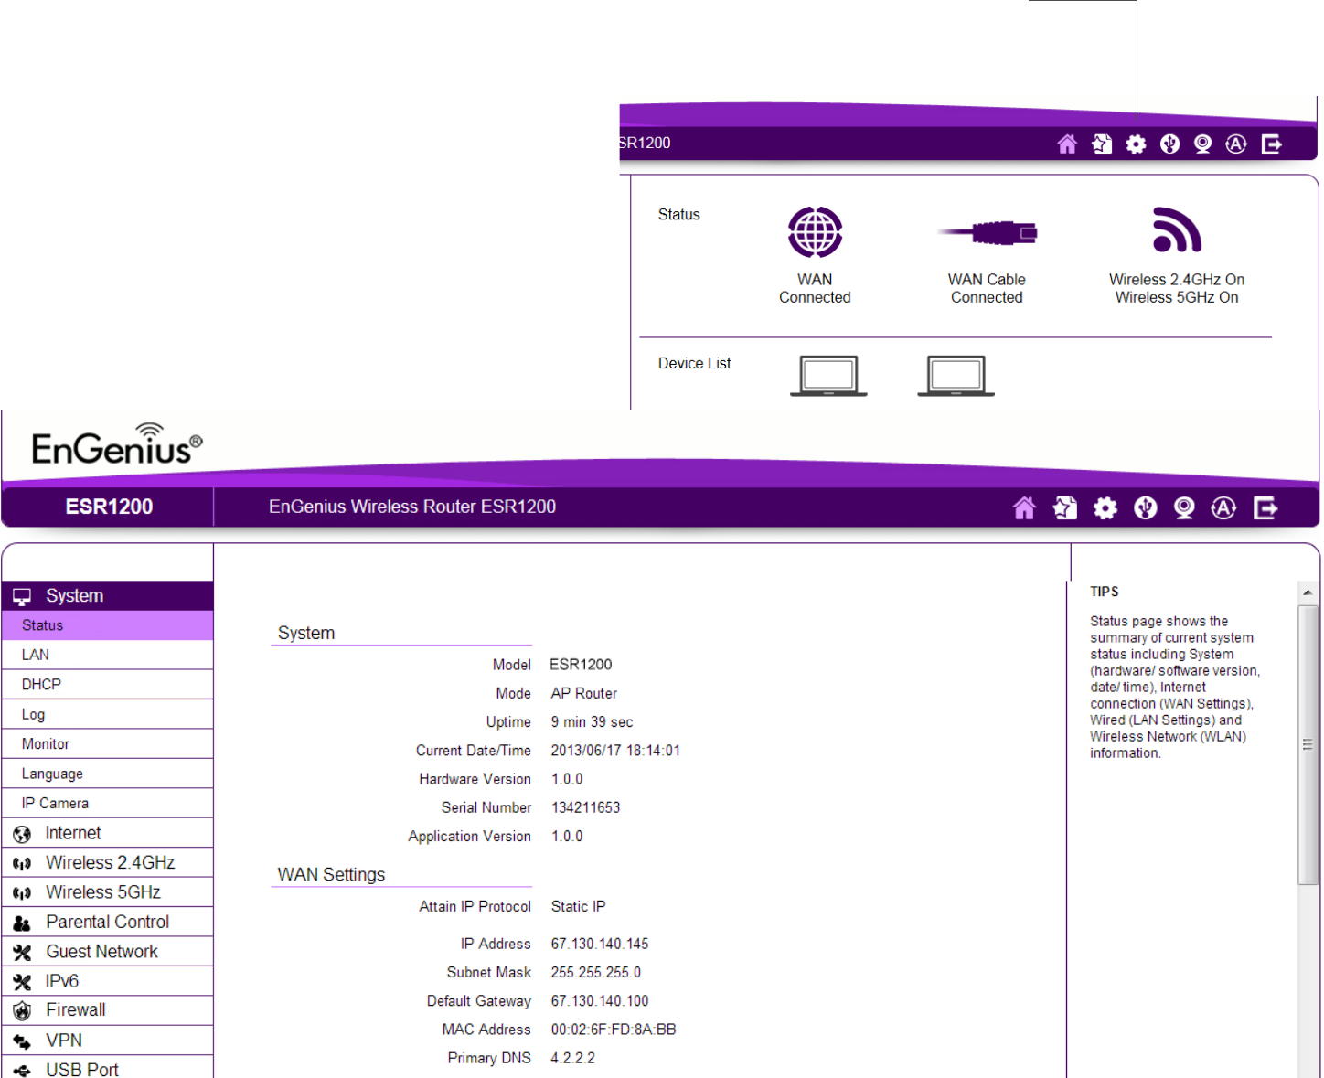Click the WAN Cable Connected plug icon
Image resolution: width=1324 pixels, height=1078 pixels.
tap(988, 232)
